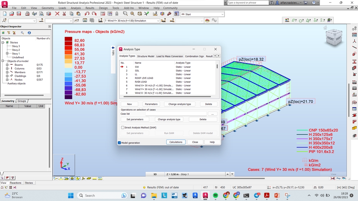The width and height of the screenshot is (358, 201).
Task: Open the Results menu
Action: click(90, 8)
